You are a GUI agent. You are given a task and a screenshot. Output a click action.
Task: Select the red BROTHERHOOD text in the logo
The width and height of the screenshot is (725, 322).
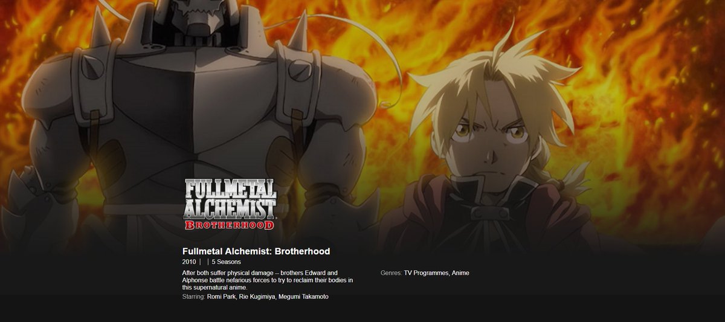point(230,225)
